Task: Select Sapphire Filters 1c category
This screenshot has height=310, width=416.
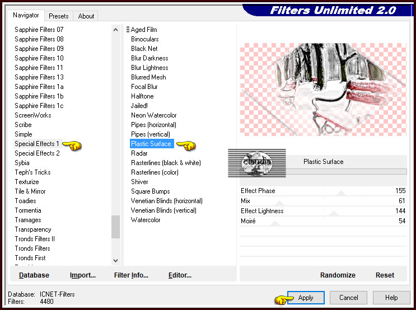Action: pos(39,106)
